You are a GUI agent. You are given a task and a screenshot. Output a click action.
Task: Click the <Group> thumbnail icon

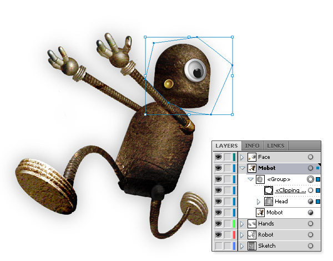coord(260,179)
